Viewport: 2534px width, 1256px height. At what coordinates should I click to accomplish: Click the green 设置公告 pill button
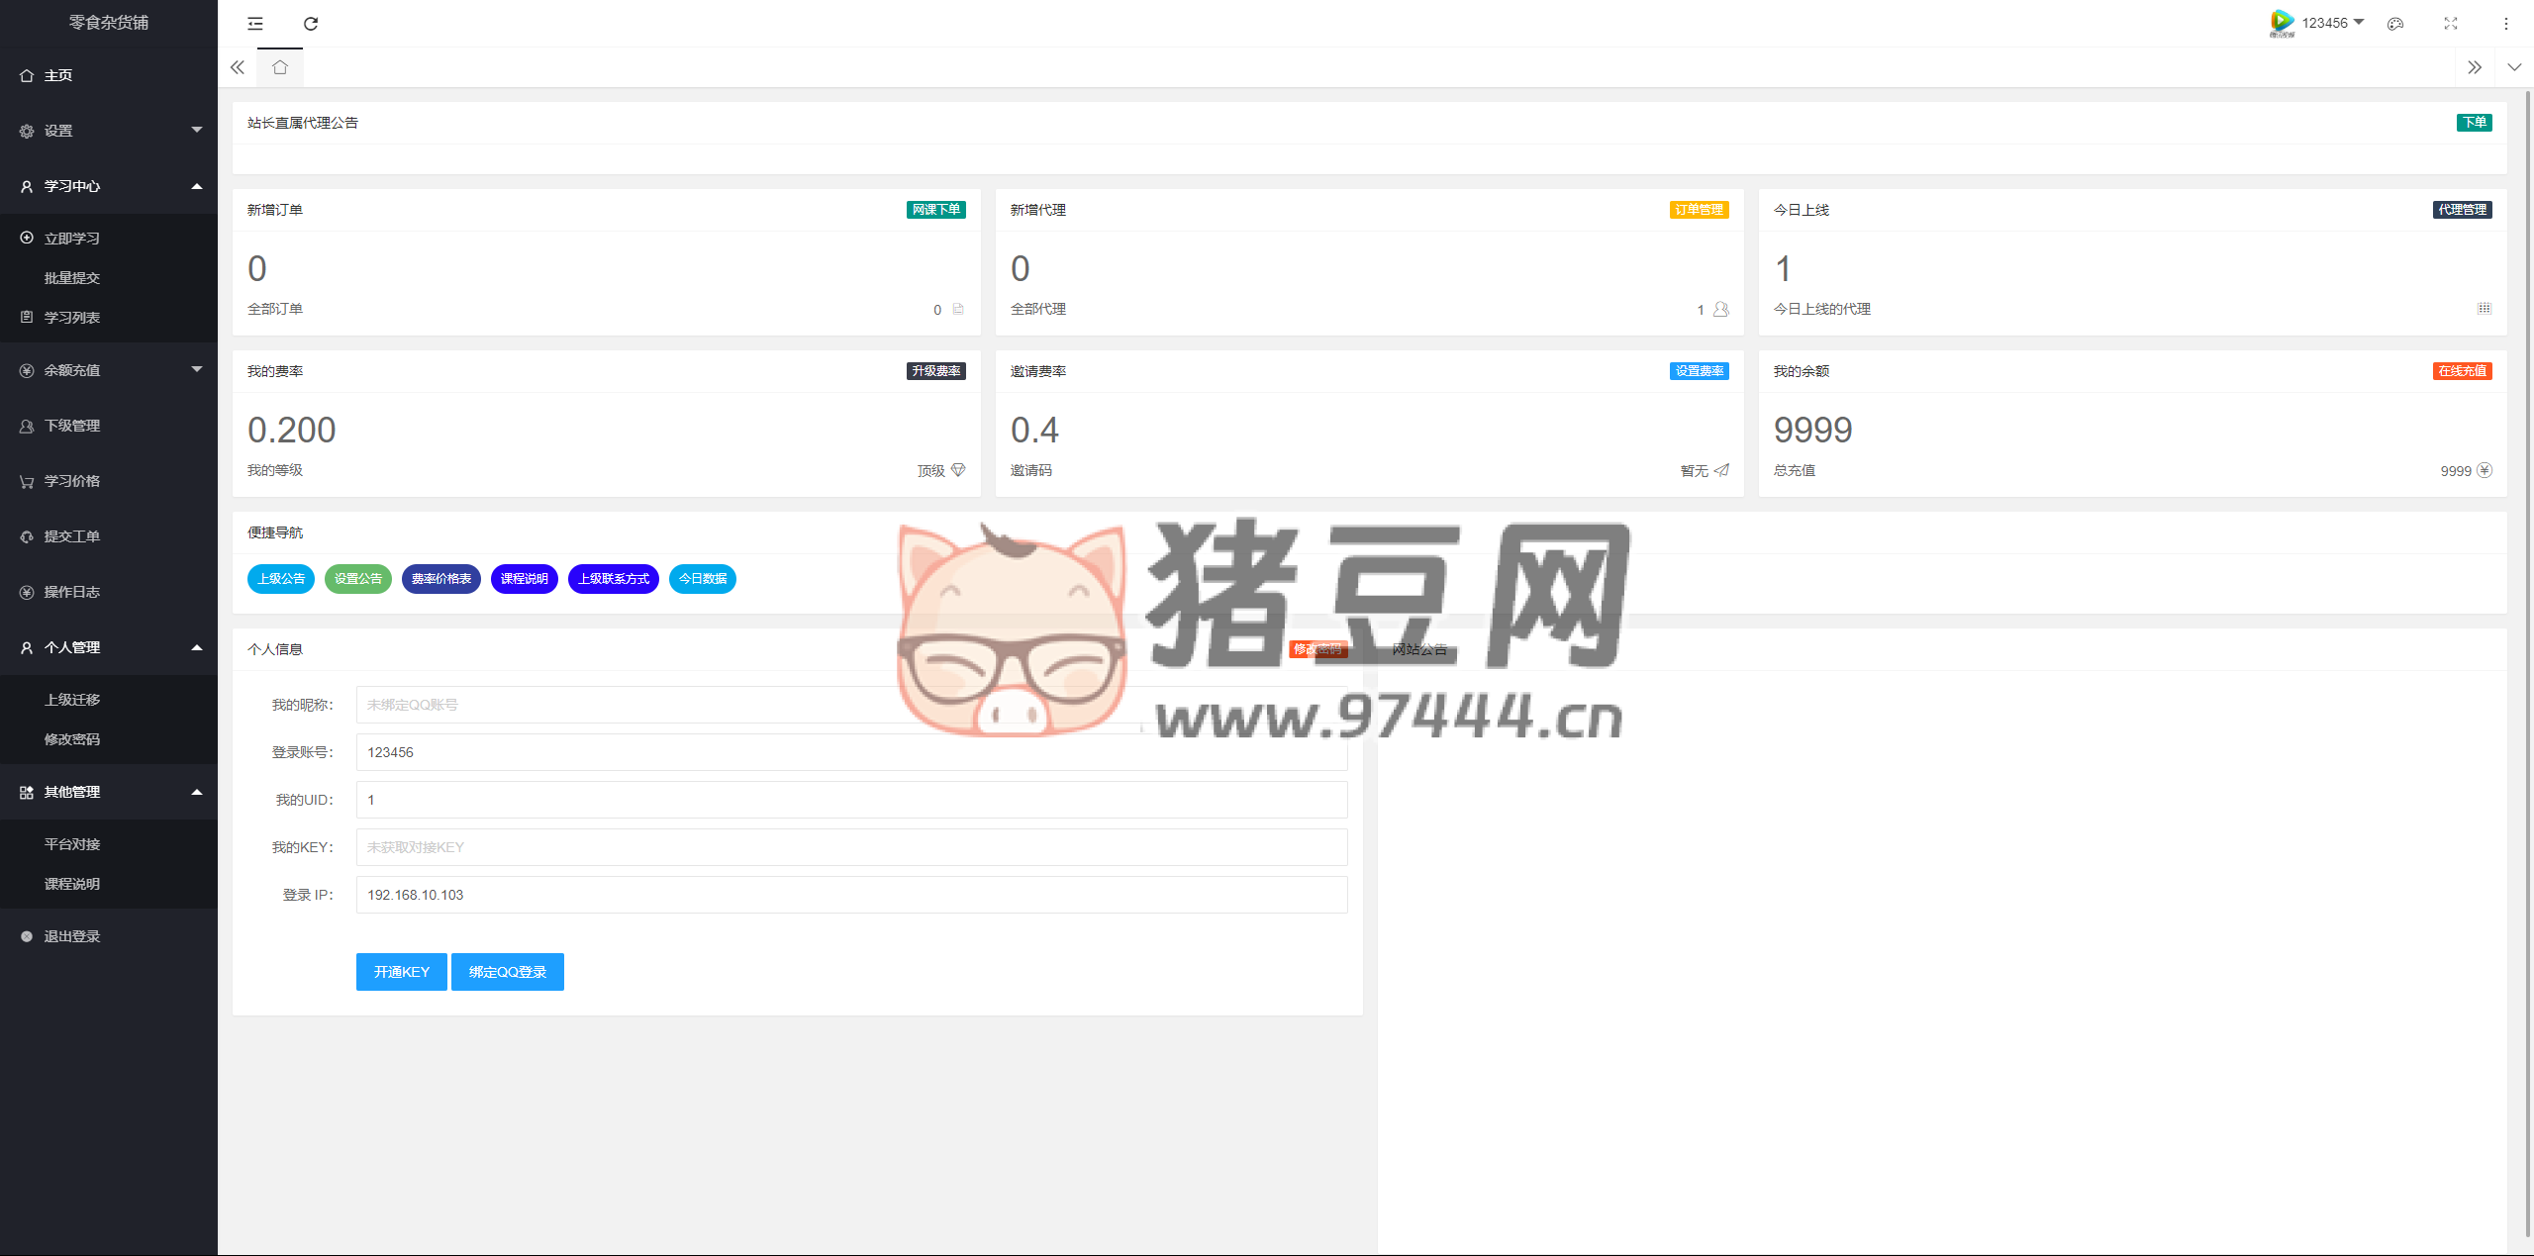point(358,579)
